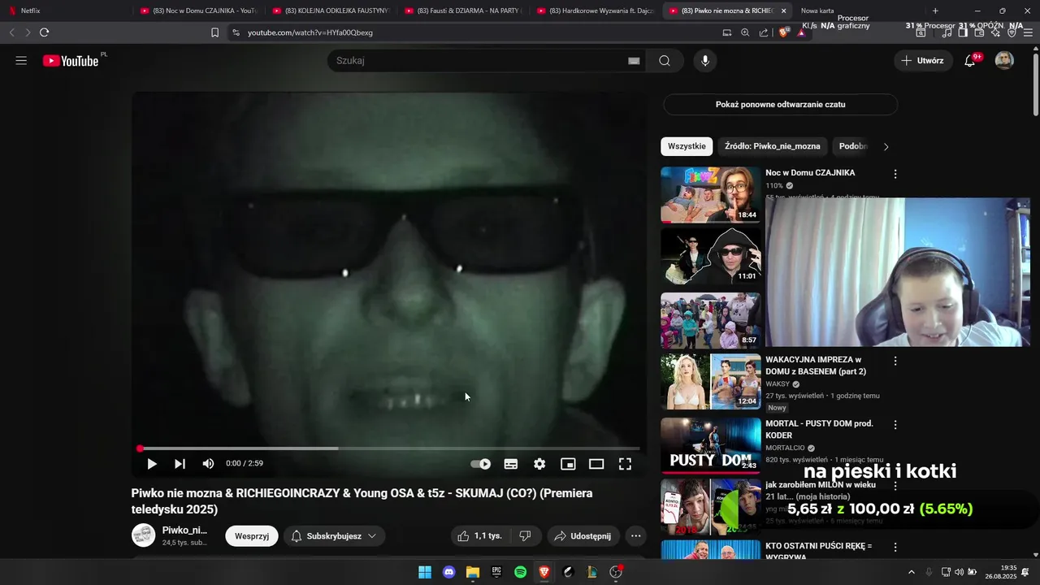Bookmark this page in the address bar
This screenshot has width=1040, height=585.
click(x=214, y=32)
